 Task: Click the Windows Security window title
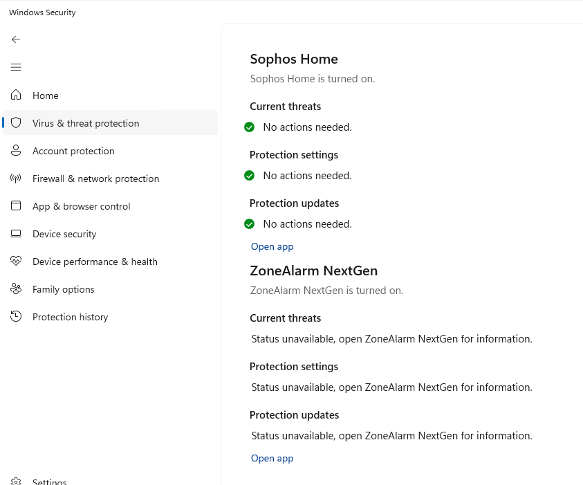coord(42,12)
